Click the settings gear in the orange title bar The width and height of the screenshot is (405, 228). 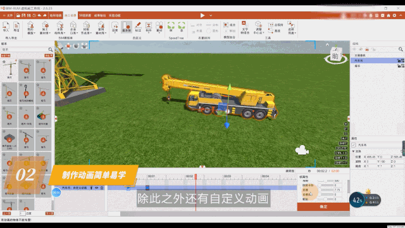pyautogui.click(x=394, y=15)
